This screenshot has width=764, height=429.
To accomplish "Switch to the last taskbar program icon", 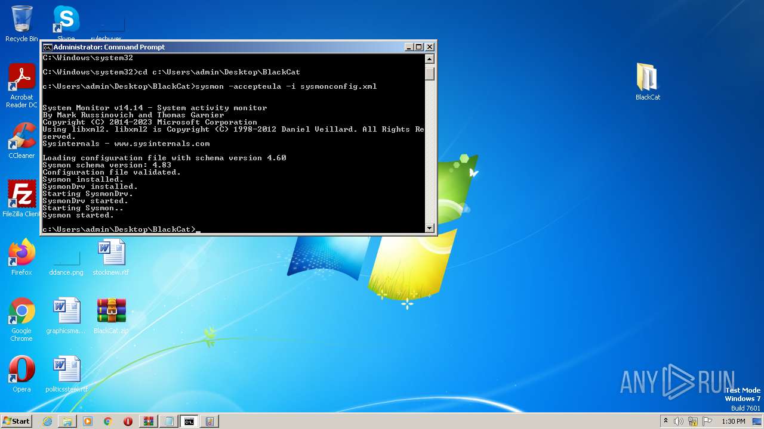I will 210,421.
